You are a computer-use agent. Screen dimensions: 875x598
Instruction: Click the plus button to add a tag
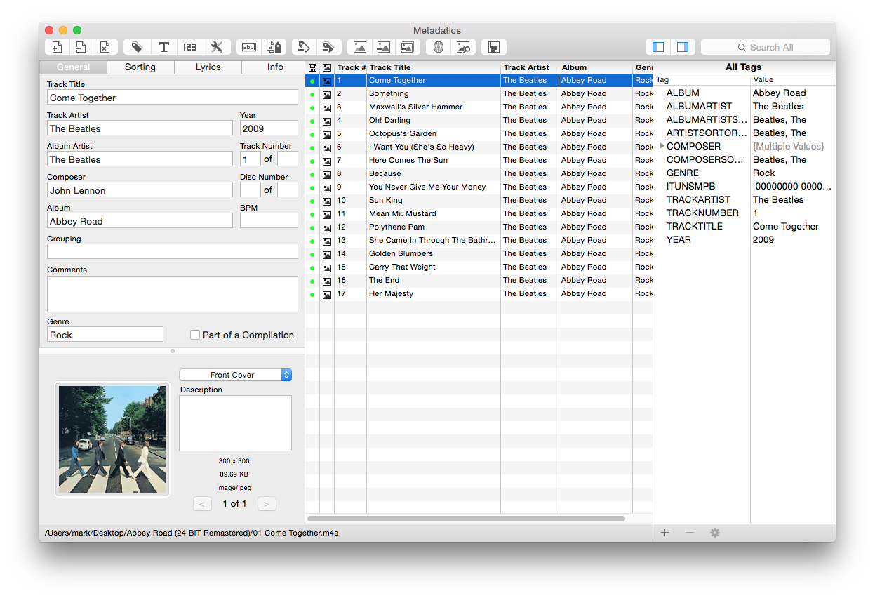664,533
